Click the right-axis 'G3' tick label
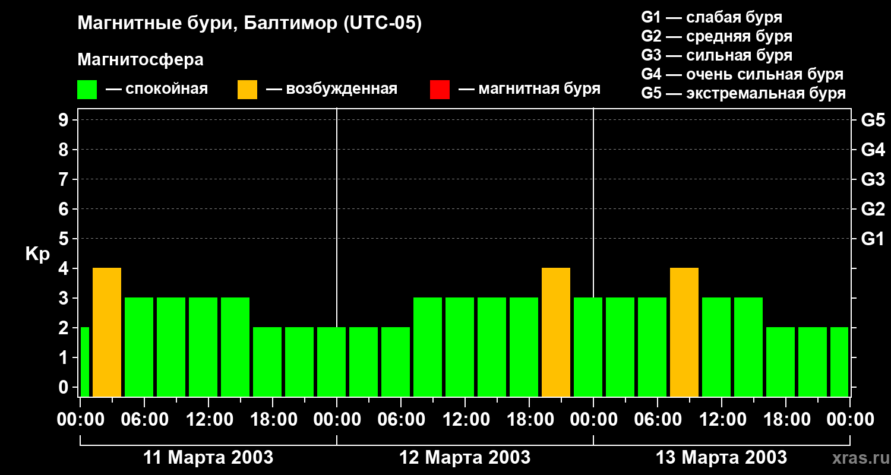Screen dimensions: 891x475 click(873, 179)
